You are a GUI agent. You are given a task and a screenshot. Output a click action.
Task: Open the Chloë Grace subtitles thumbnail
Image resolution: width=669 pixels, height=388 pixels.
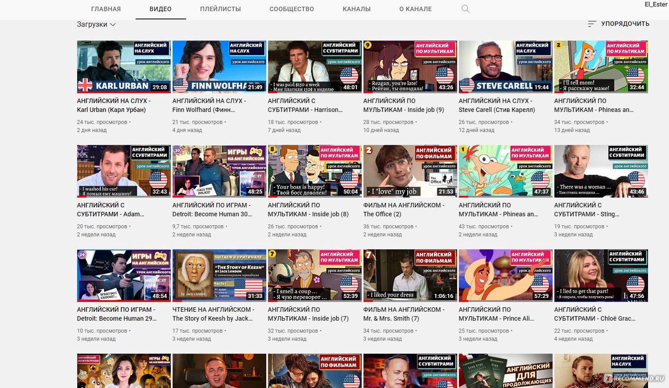601,276
